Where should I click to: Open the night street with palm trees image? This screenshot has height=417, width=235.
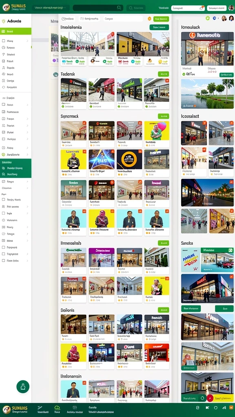tap(207, 193)
